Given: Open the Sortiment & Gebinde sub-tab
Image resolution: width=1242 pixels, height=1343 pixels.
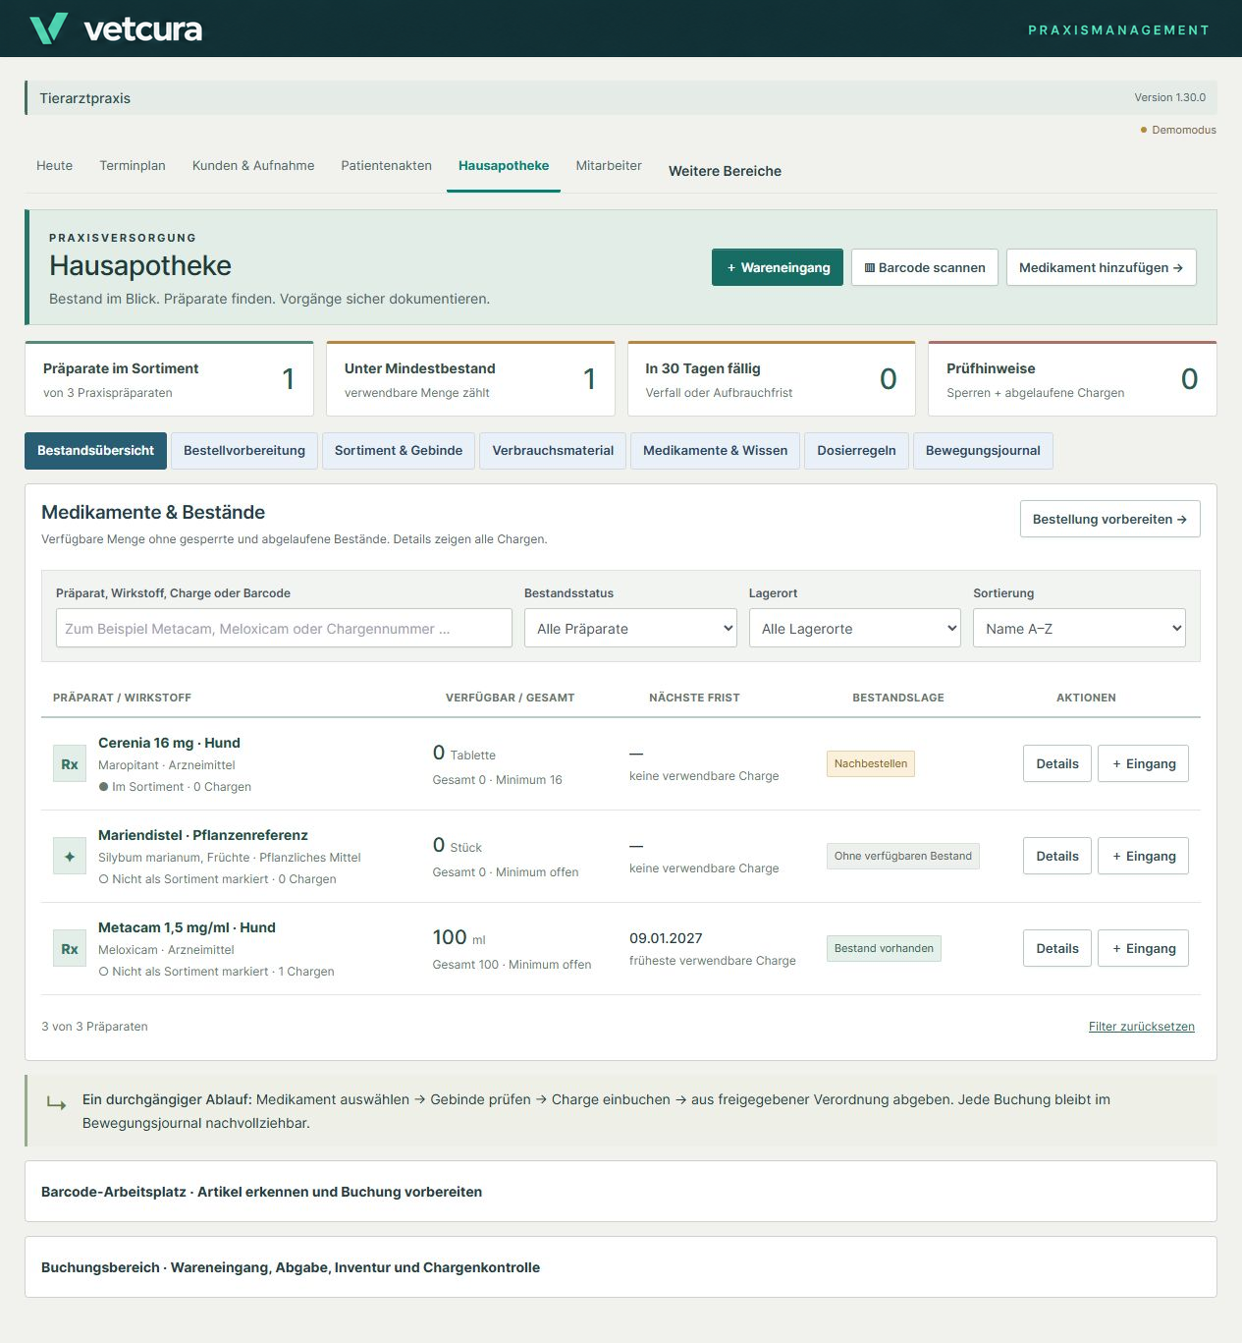Looking at the screenshot, I should 399,451.
